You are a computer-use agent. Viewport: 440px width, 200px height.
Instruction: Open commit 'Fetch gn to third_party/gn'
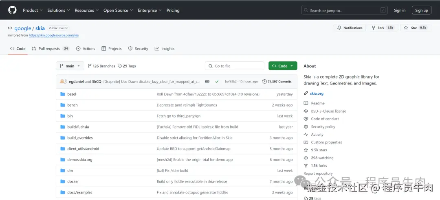(178, 116)
